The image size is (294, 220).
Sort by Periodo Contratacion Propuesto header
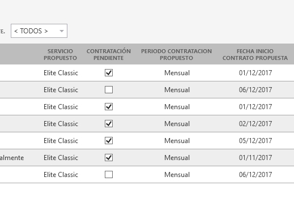[176, 54]
